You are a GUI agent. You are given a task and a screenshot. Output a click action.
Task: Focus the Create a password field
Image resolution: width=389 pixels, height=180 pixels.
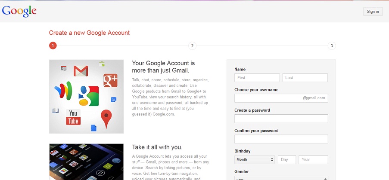point(281,119)
